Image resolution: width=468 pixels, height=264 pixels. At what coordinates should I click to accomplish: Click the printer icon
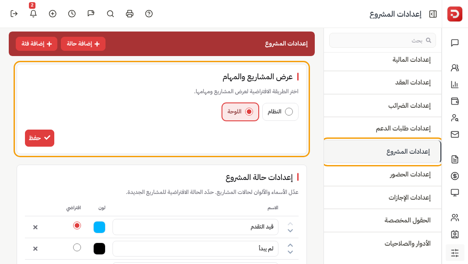tap(130, 14)
